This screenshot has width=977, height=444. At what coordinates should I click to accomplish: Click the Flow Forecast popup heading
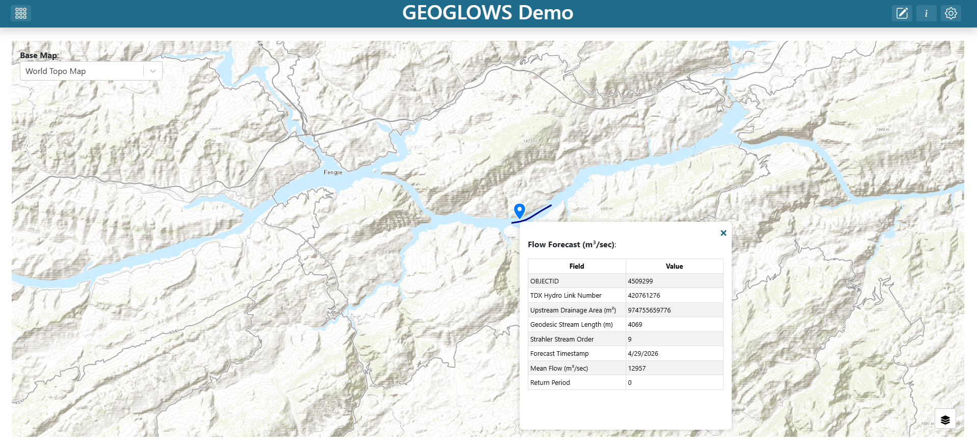(572, 245)
